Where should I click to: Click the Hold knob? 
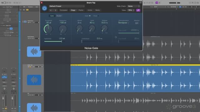click(x=92, y=28)
